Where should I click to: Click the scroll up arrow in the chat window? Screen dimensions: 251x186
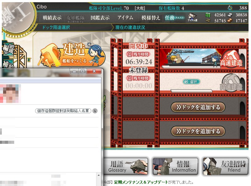pos(99,175)
